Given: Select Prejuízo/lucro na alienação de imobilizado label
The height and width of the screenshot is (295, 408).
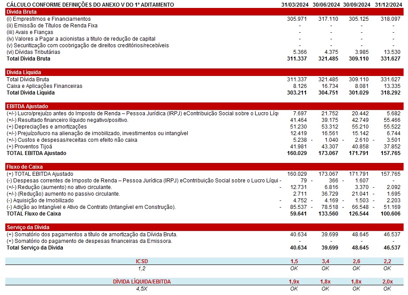Looking at the screenshot, I should tap(97, 133).
